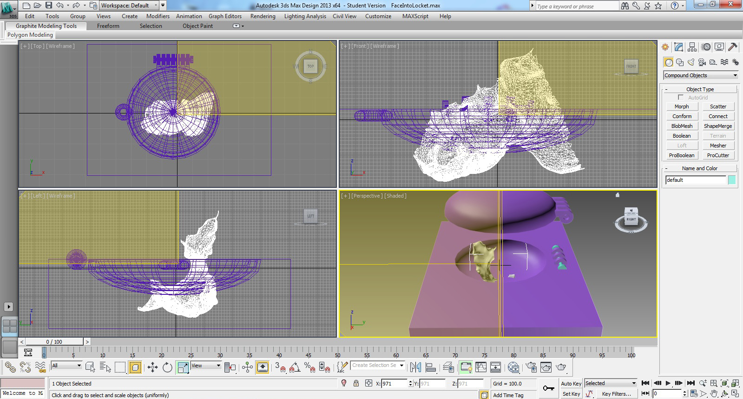Click the Align tool icon

(431, 367)
